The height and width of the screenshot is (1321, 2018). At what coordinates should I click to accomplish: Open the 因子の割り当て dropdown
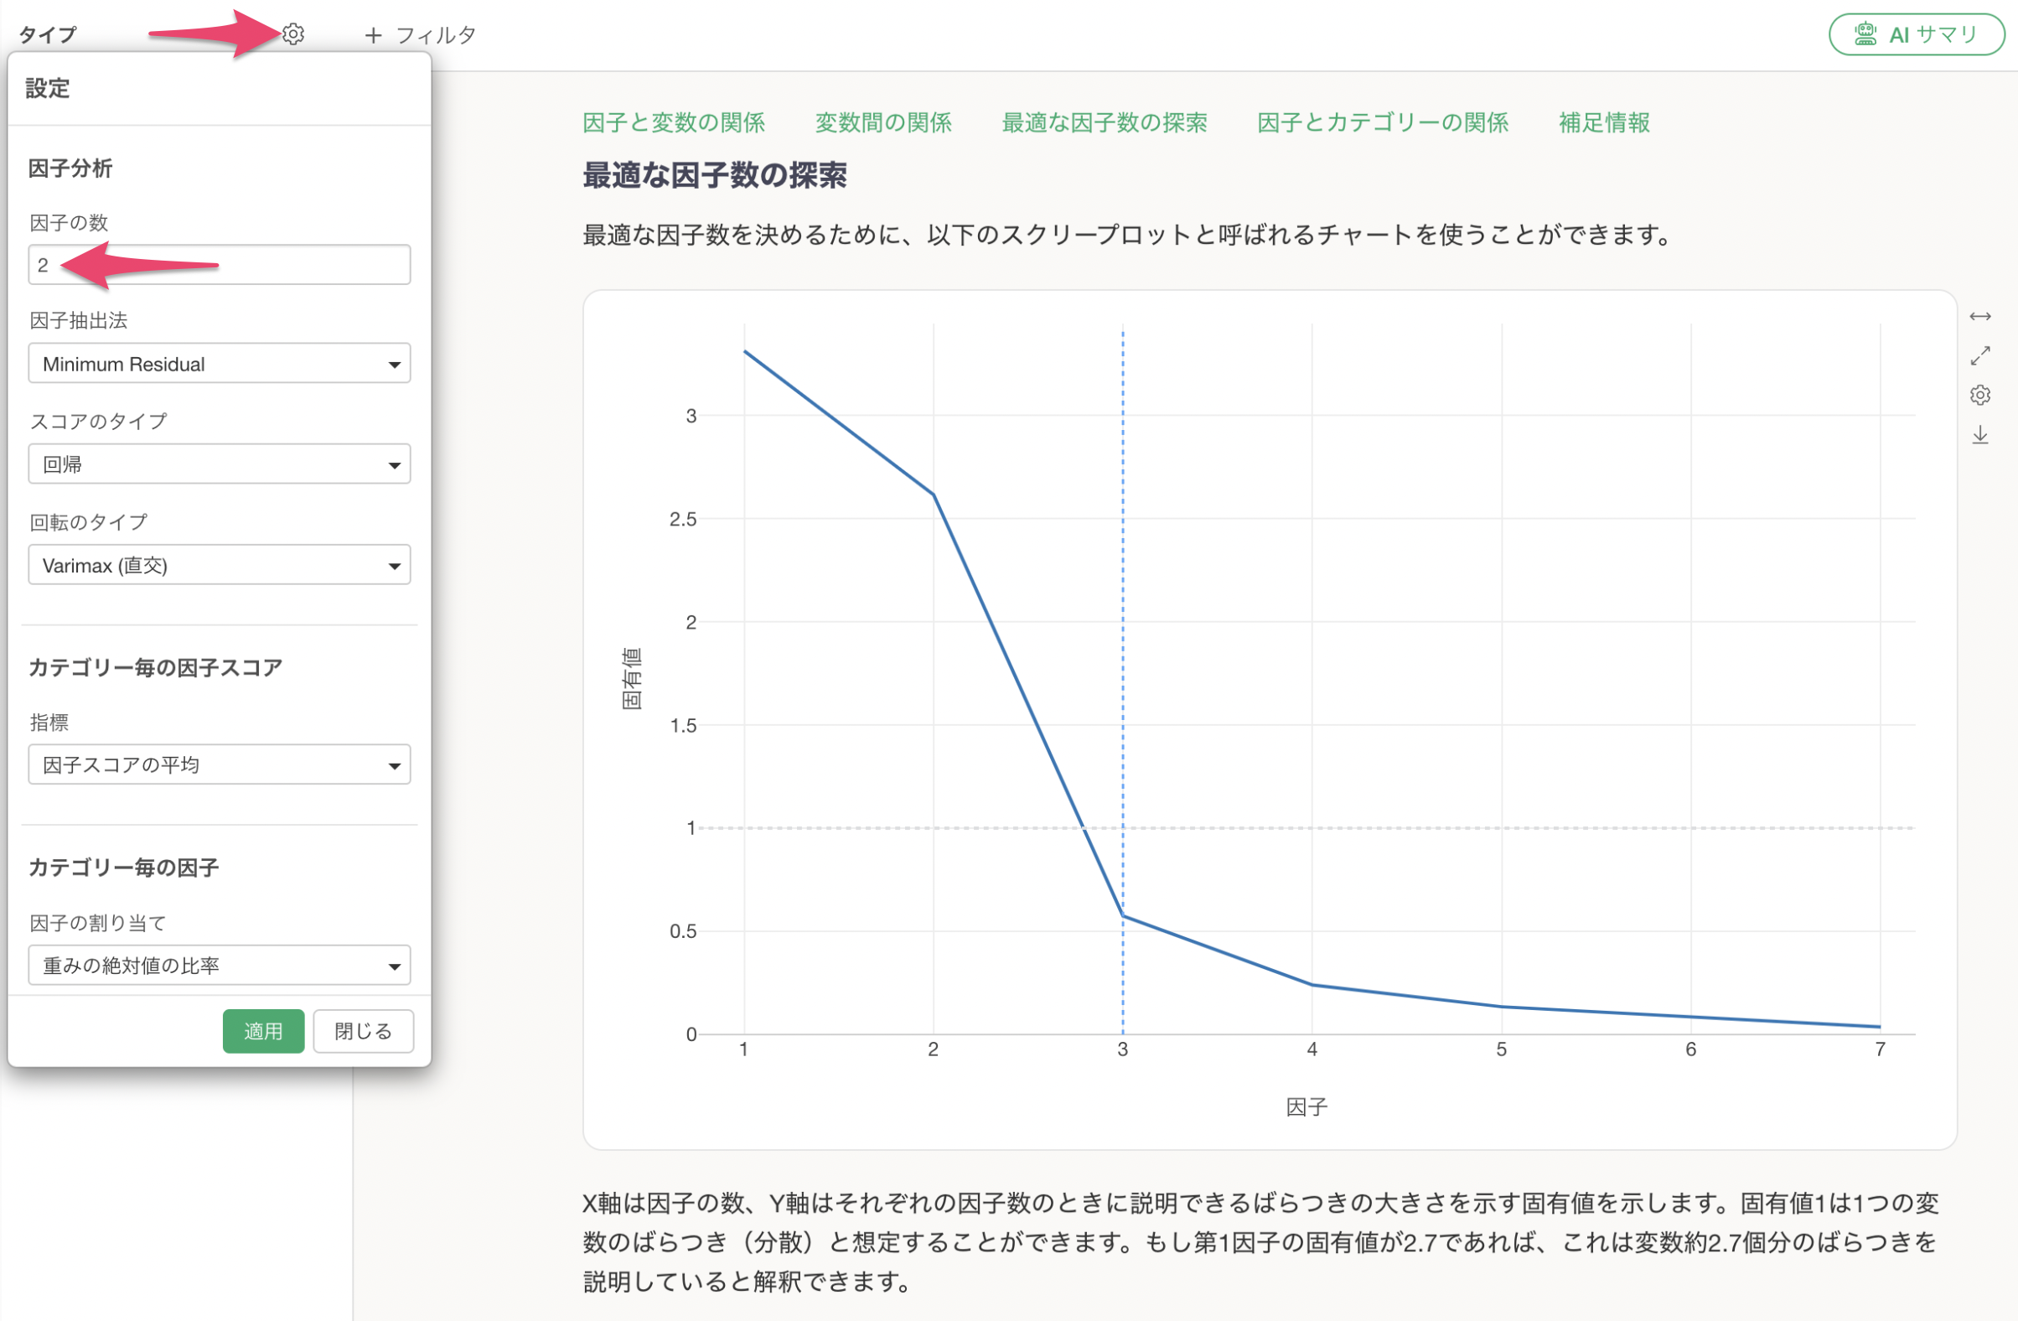219,965
